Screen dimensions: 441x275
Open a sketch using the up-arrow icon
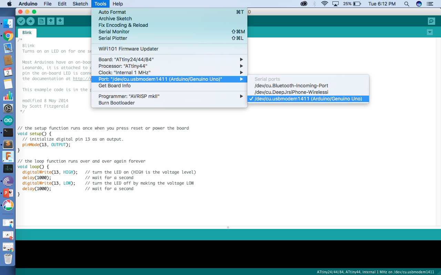pos(51,21)
